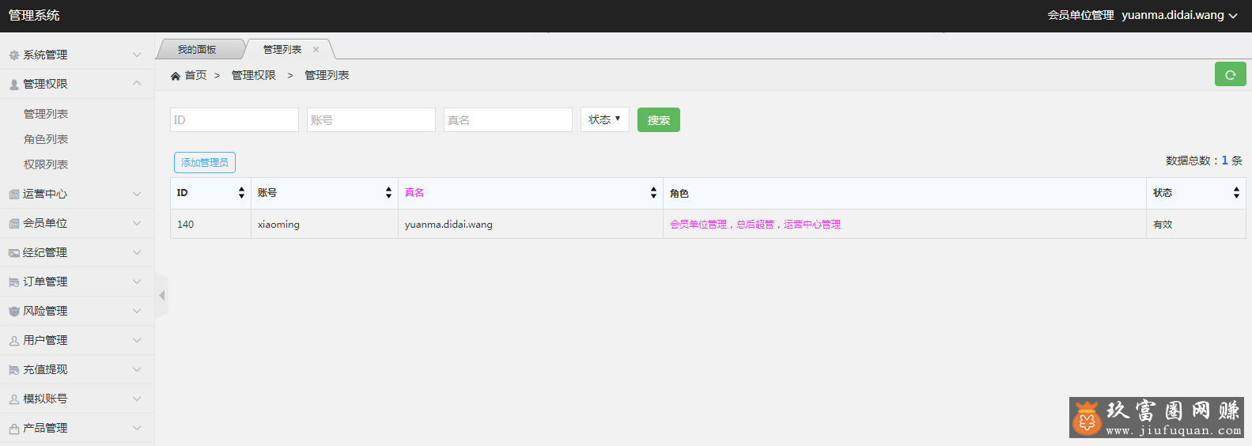The image size is (1252, 446).
Task: Expand the 用户管理 menu chevron
Action: point(137,340)
